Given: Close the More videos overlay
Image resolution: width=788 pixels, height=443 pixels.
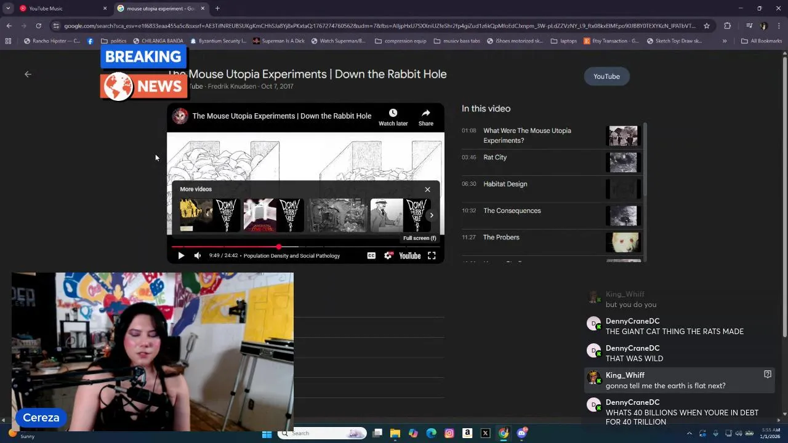Looking at the screenshot, I should (x=427, y=190).
